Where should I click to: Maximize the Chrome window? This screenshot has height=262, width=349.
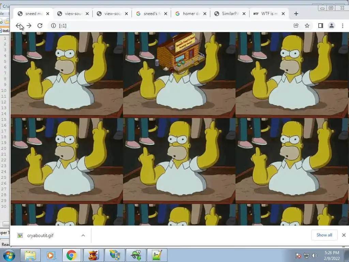coord(331,8)
